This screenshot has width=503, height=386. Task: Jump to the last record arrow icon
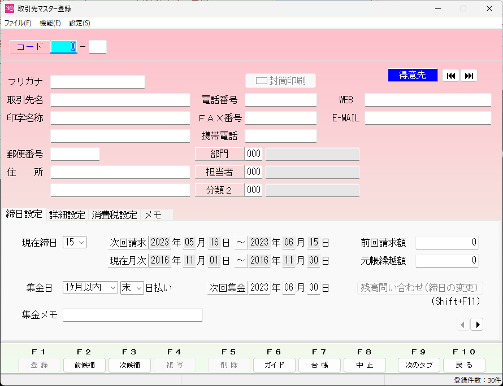point(469,76)
